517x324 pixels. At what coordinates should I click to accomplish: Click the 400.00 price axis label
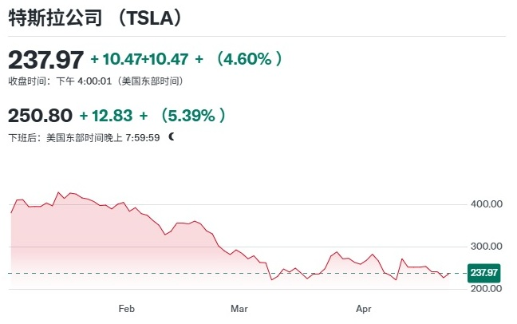[486, 204]
